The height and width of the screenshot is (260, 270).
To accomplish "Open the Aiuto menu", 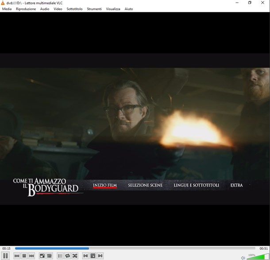I will 129,9.
